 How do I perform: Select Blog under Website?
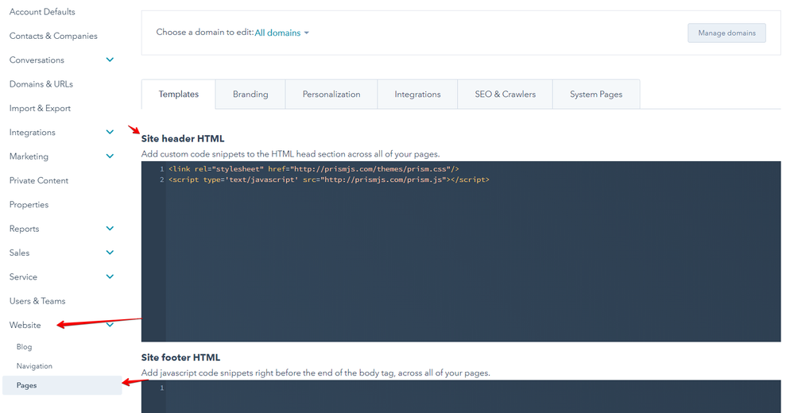coord(25,347)
